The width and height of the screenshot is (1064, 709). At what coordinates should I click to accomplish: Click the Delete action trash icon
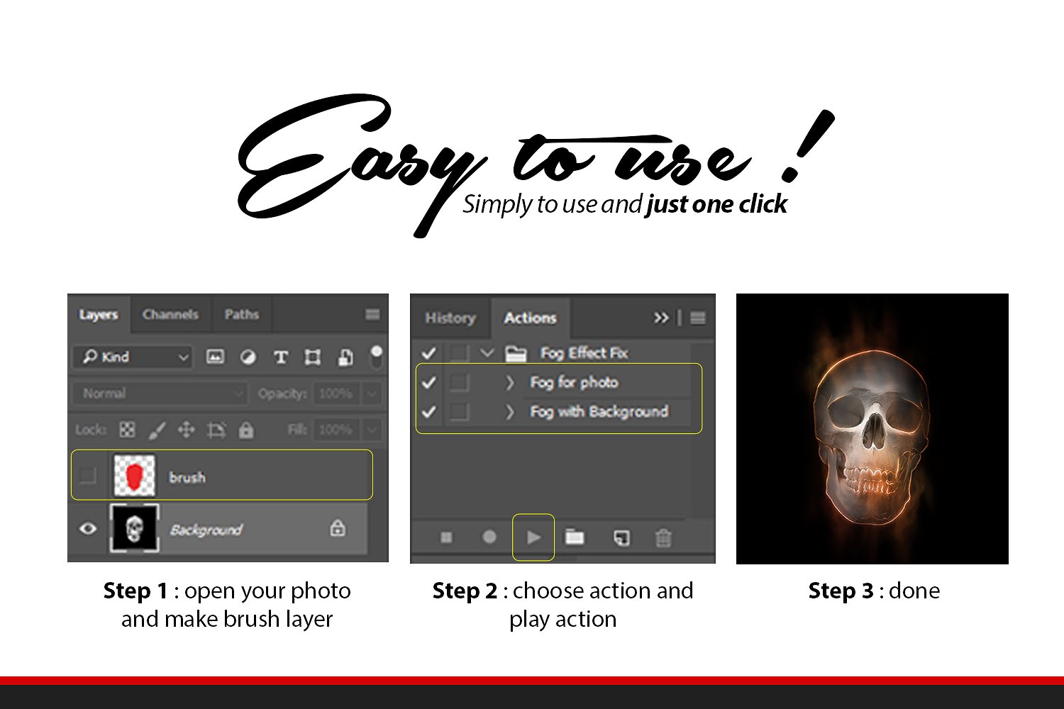click(664, 538)
